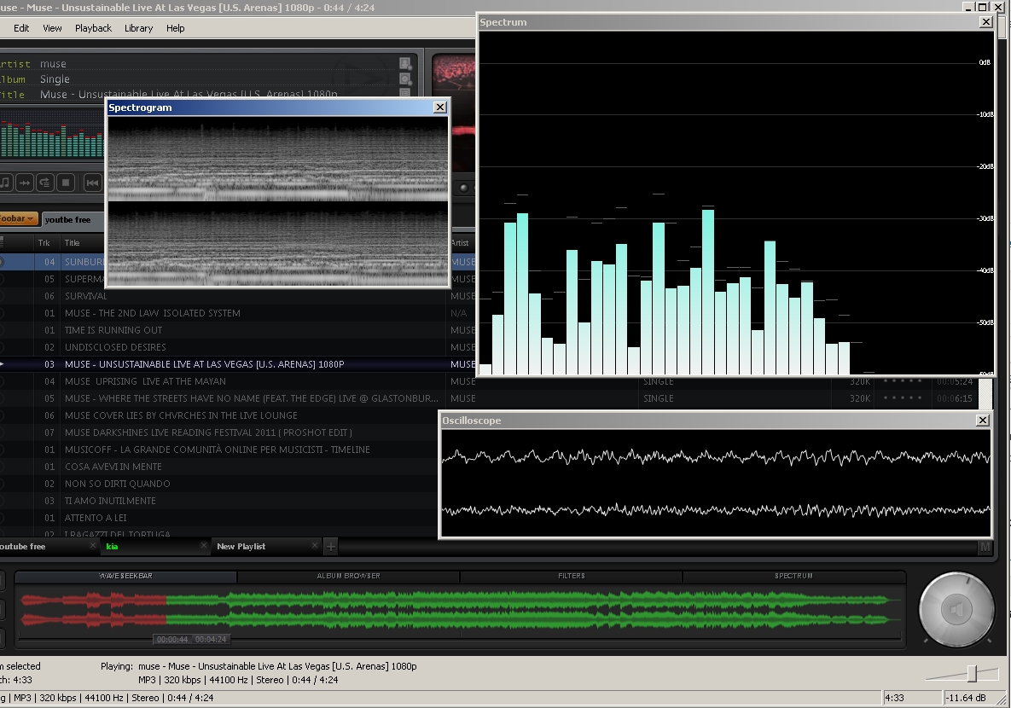Click the 00:00:44 elapsed time label
The height and width of the screenshot is (708, 1011).
click(x=172, y=640)
